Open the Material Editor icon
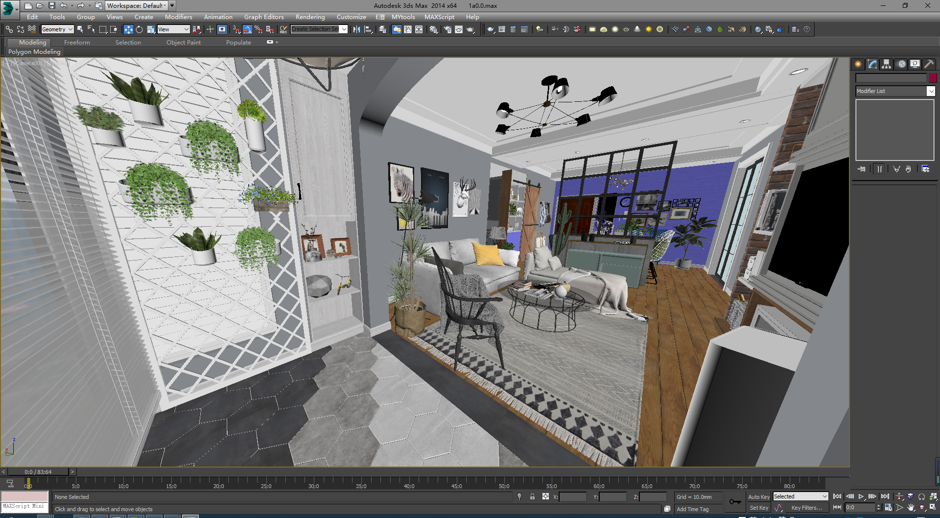This screenshot has width=940, height=518. tap(433, 29)
